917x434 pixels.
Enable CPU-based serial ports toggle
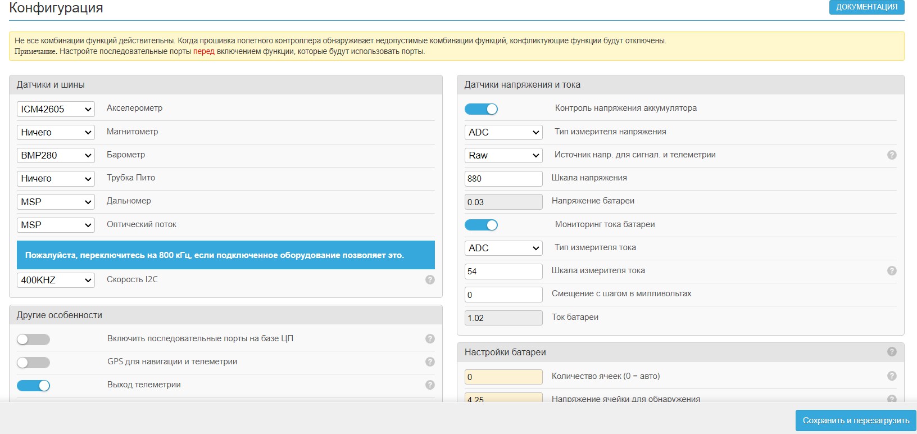33,340
